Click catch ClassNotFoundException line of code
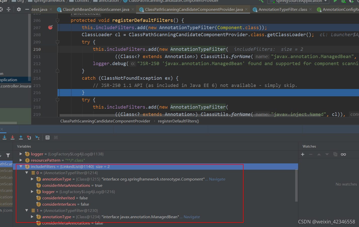The width and height of the screenshot is (359, 227). (x=130, y=78)
